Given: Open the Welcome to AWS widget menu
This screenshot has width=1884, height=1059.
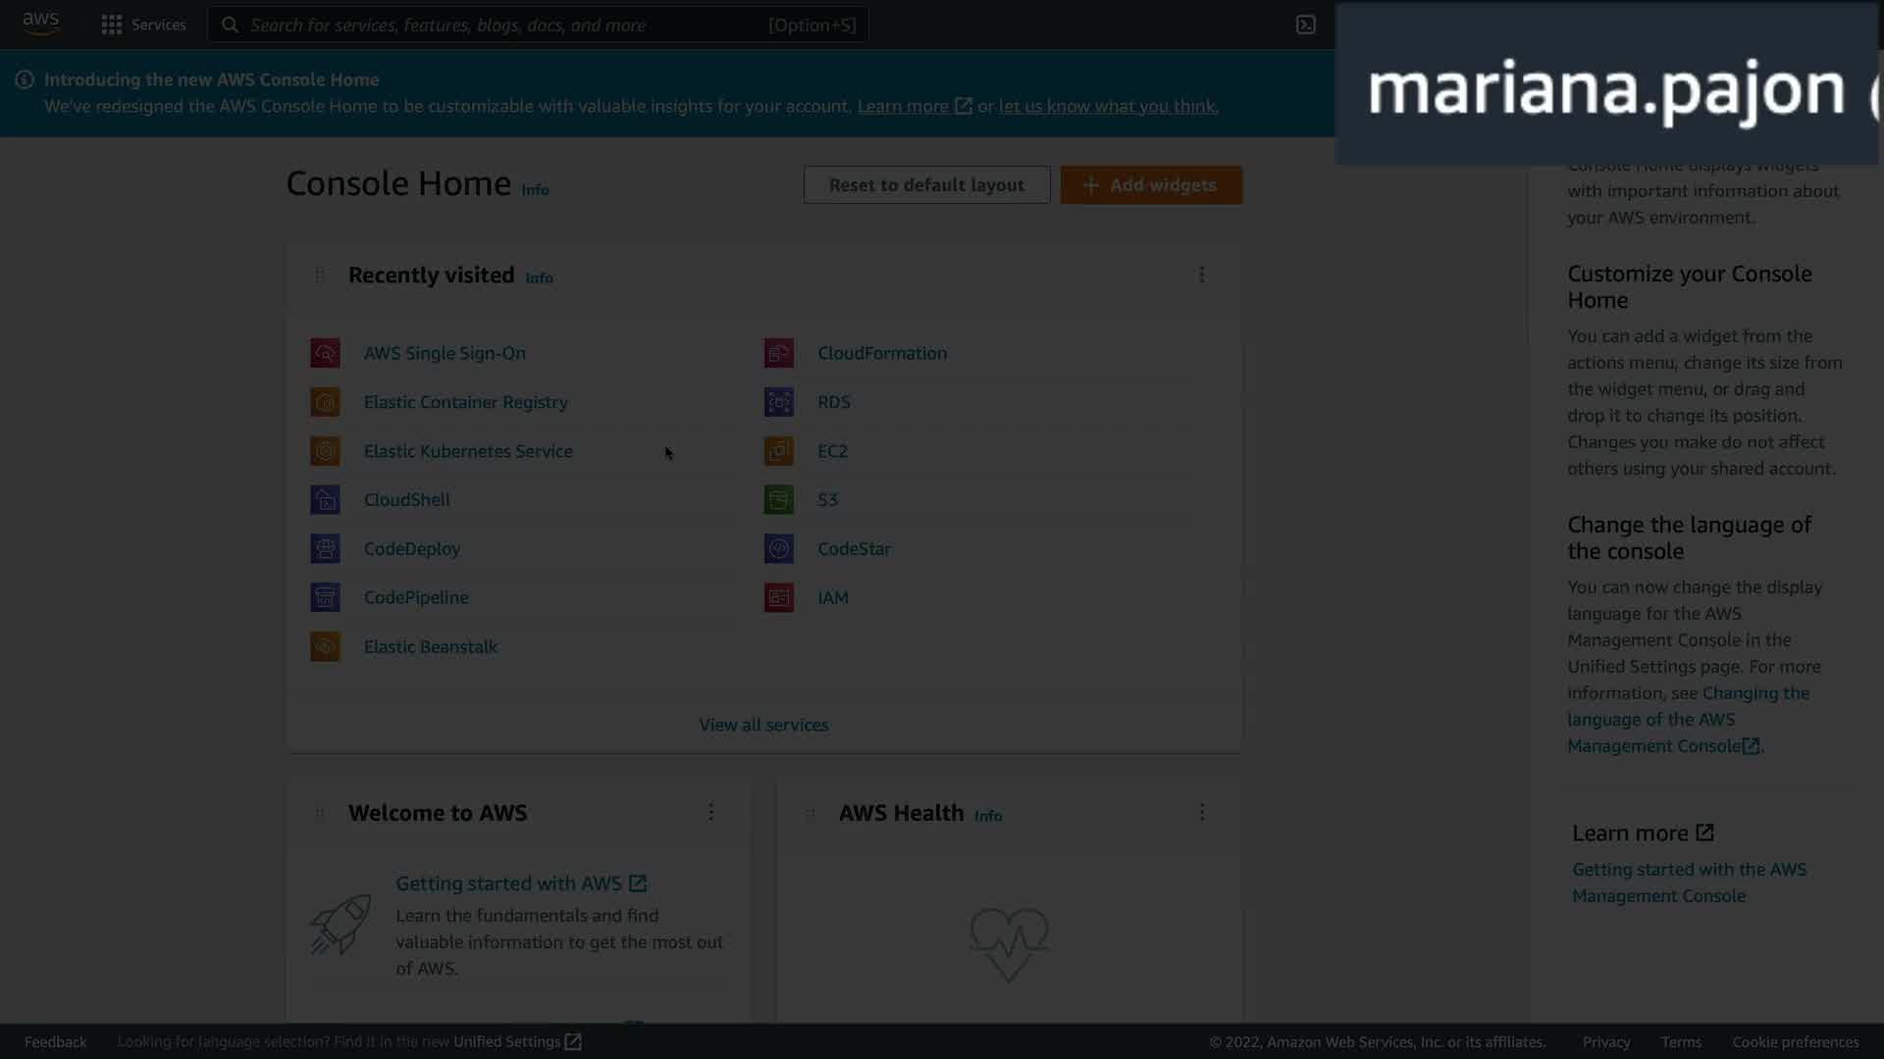Looking at the screenshot, I should tap(711, 812).
